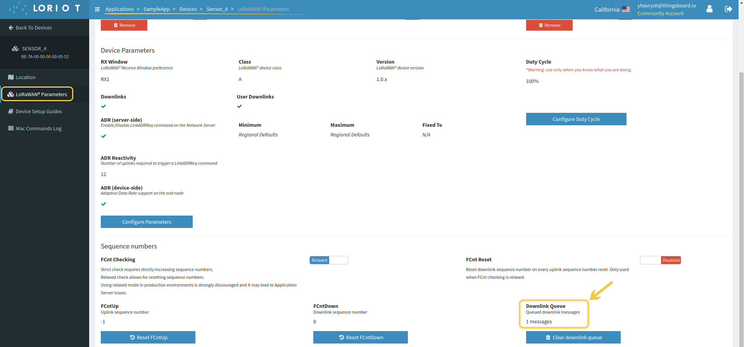Viewport: 744px width, 347px height.
Task: Click the SENSOR_A device icon
Action: [16, 48]
